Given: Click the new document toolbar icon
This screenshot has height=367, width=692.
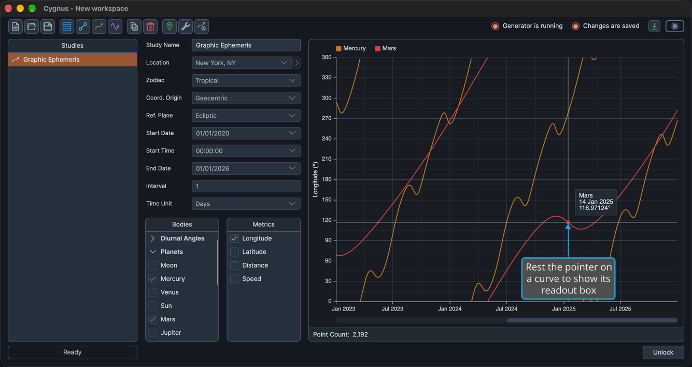Looking at the screenshot, I should coord(16,26).
